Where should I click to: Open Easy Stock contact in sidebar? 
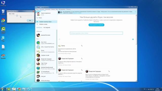(46, 43)
